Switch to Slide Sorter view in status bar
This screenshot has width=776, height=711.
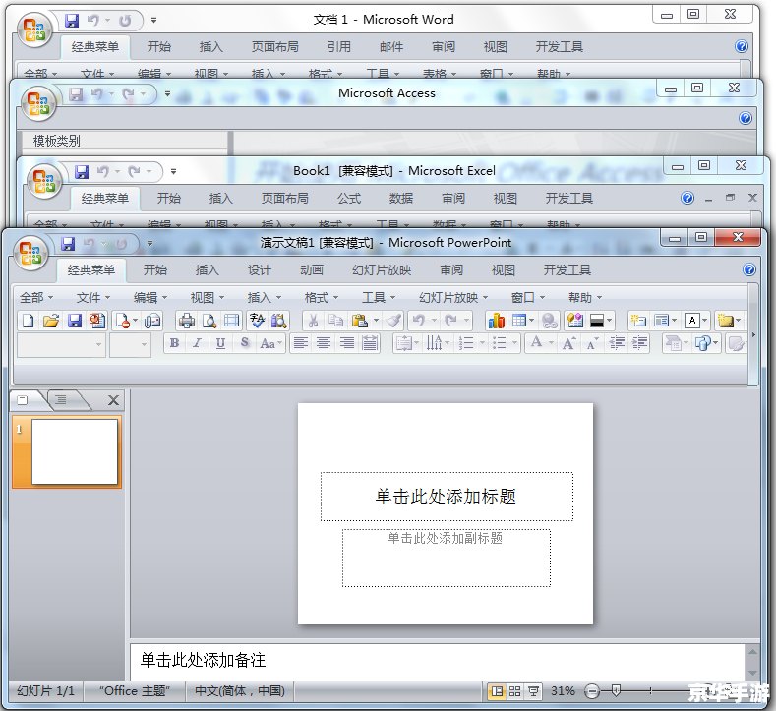click(x=514, y=691)
